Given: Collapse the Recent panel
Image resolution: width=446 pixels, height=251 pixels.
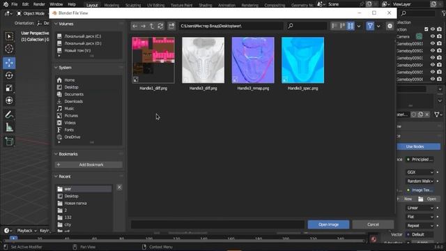Looking at the screenshot, I should (x=65, y=176).
